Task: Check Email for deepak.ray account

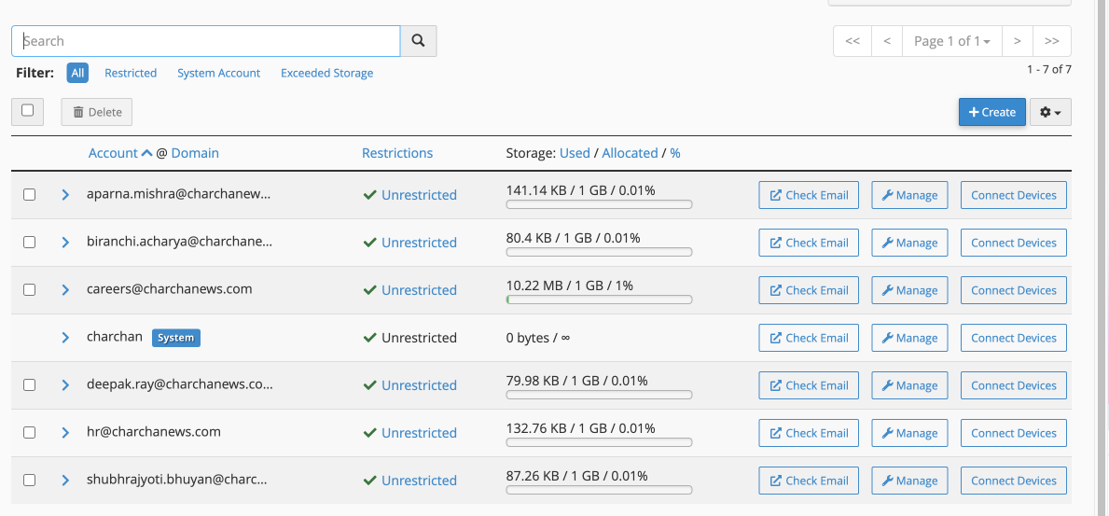Action: point(809,385)
